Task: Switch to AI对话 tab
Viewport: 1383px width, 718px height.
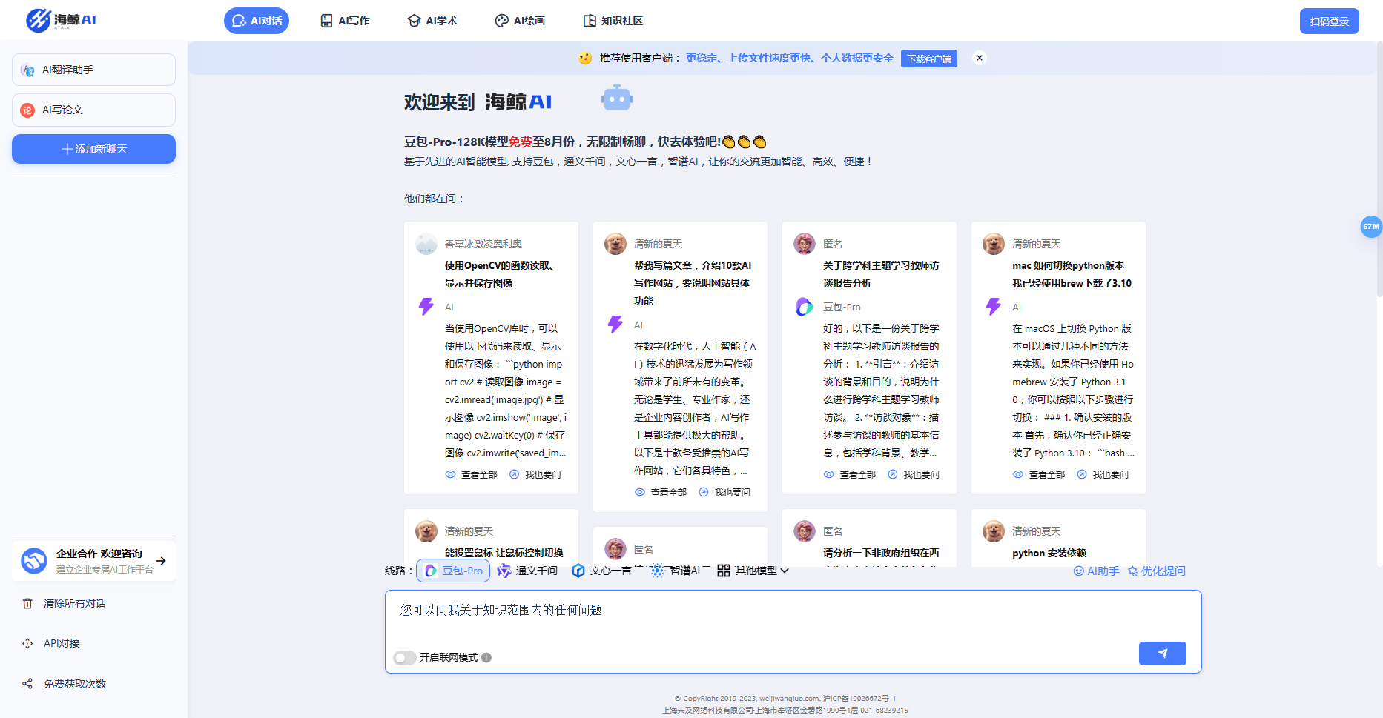Action: [x=257, y=21]
